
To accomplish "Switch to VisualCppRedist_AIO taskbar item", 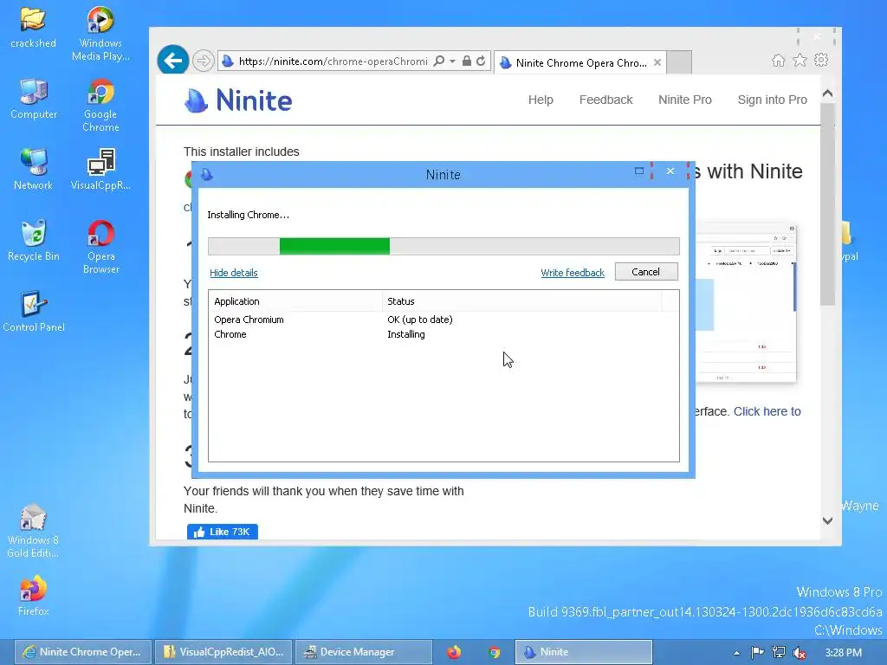I will [223, 652].
